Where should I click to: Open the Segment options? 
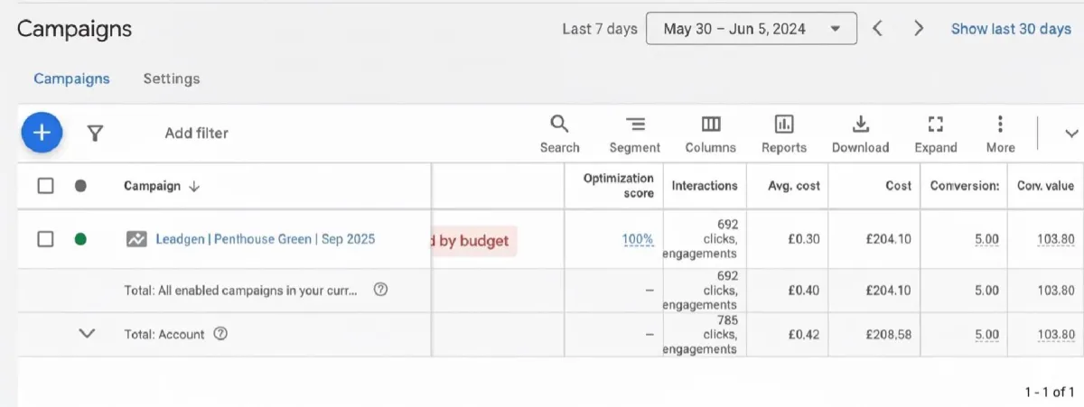pos(634,133)
